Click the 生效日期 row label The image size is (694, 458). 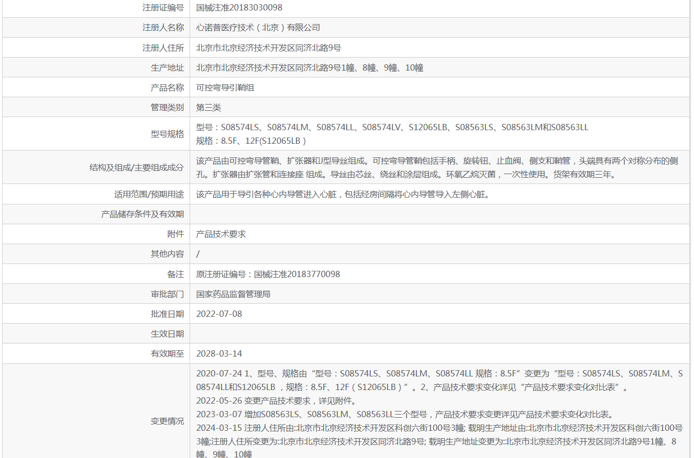[x=167, y=334]
